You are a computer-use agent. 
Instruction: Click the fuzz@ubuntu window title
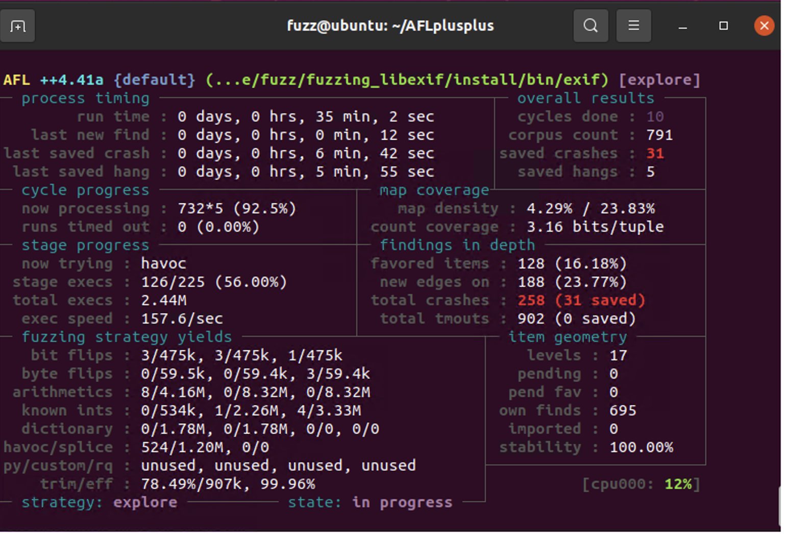click(390, 26)
